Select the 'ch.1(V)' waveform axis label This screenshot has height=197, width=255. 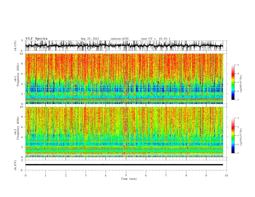15,46
